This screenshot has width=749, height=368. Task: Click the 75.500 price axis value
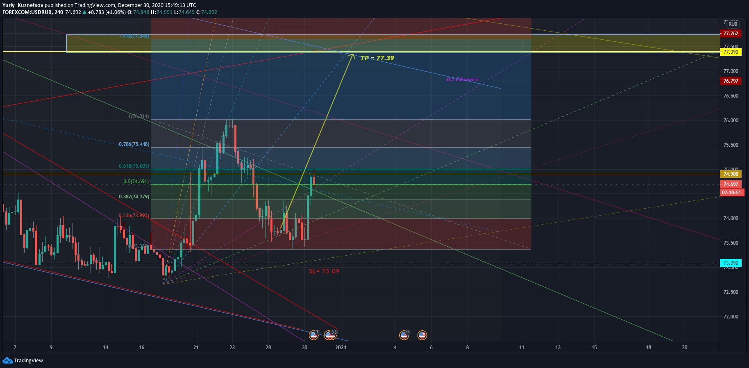(x=731, y=145)
